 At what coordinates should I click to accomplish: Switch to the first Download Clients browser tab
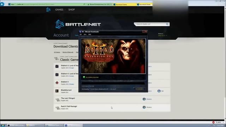[125, 5]
